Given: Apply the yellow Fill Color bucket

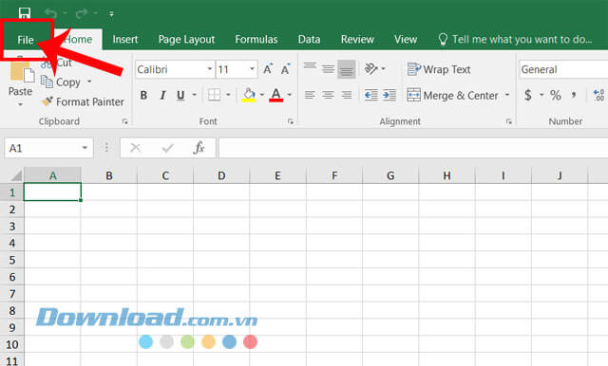Looking at the screenshot, I should [249, 95].
